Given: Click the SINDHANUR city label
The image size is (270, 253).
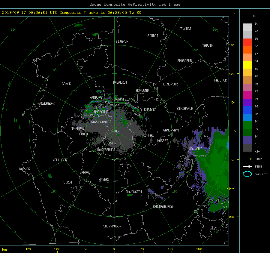Looking at the screenshot, I should click(x=185, y=109).
